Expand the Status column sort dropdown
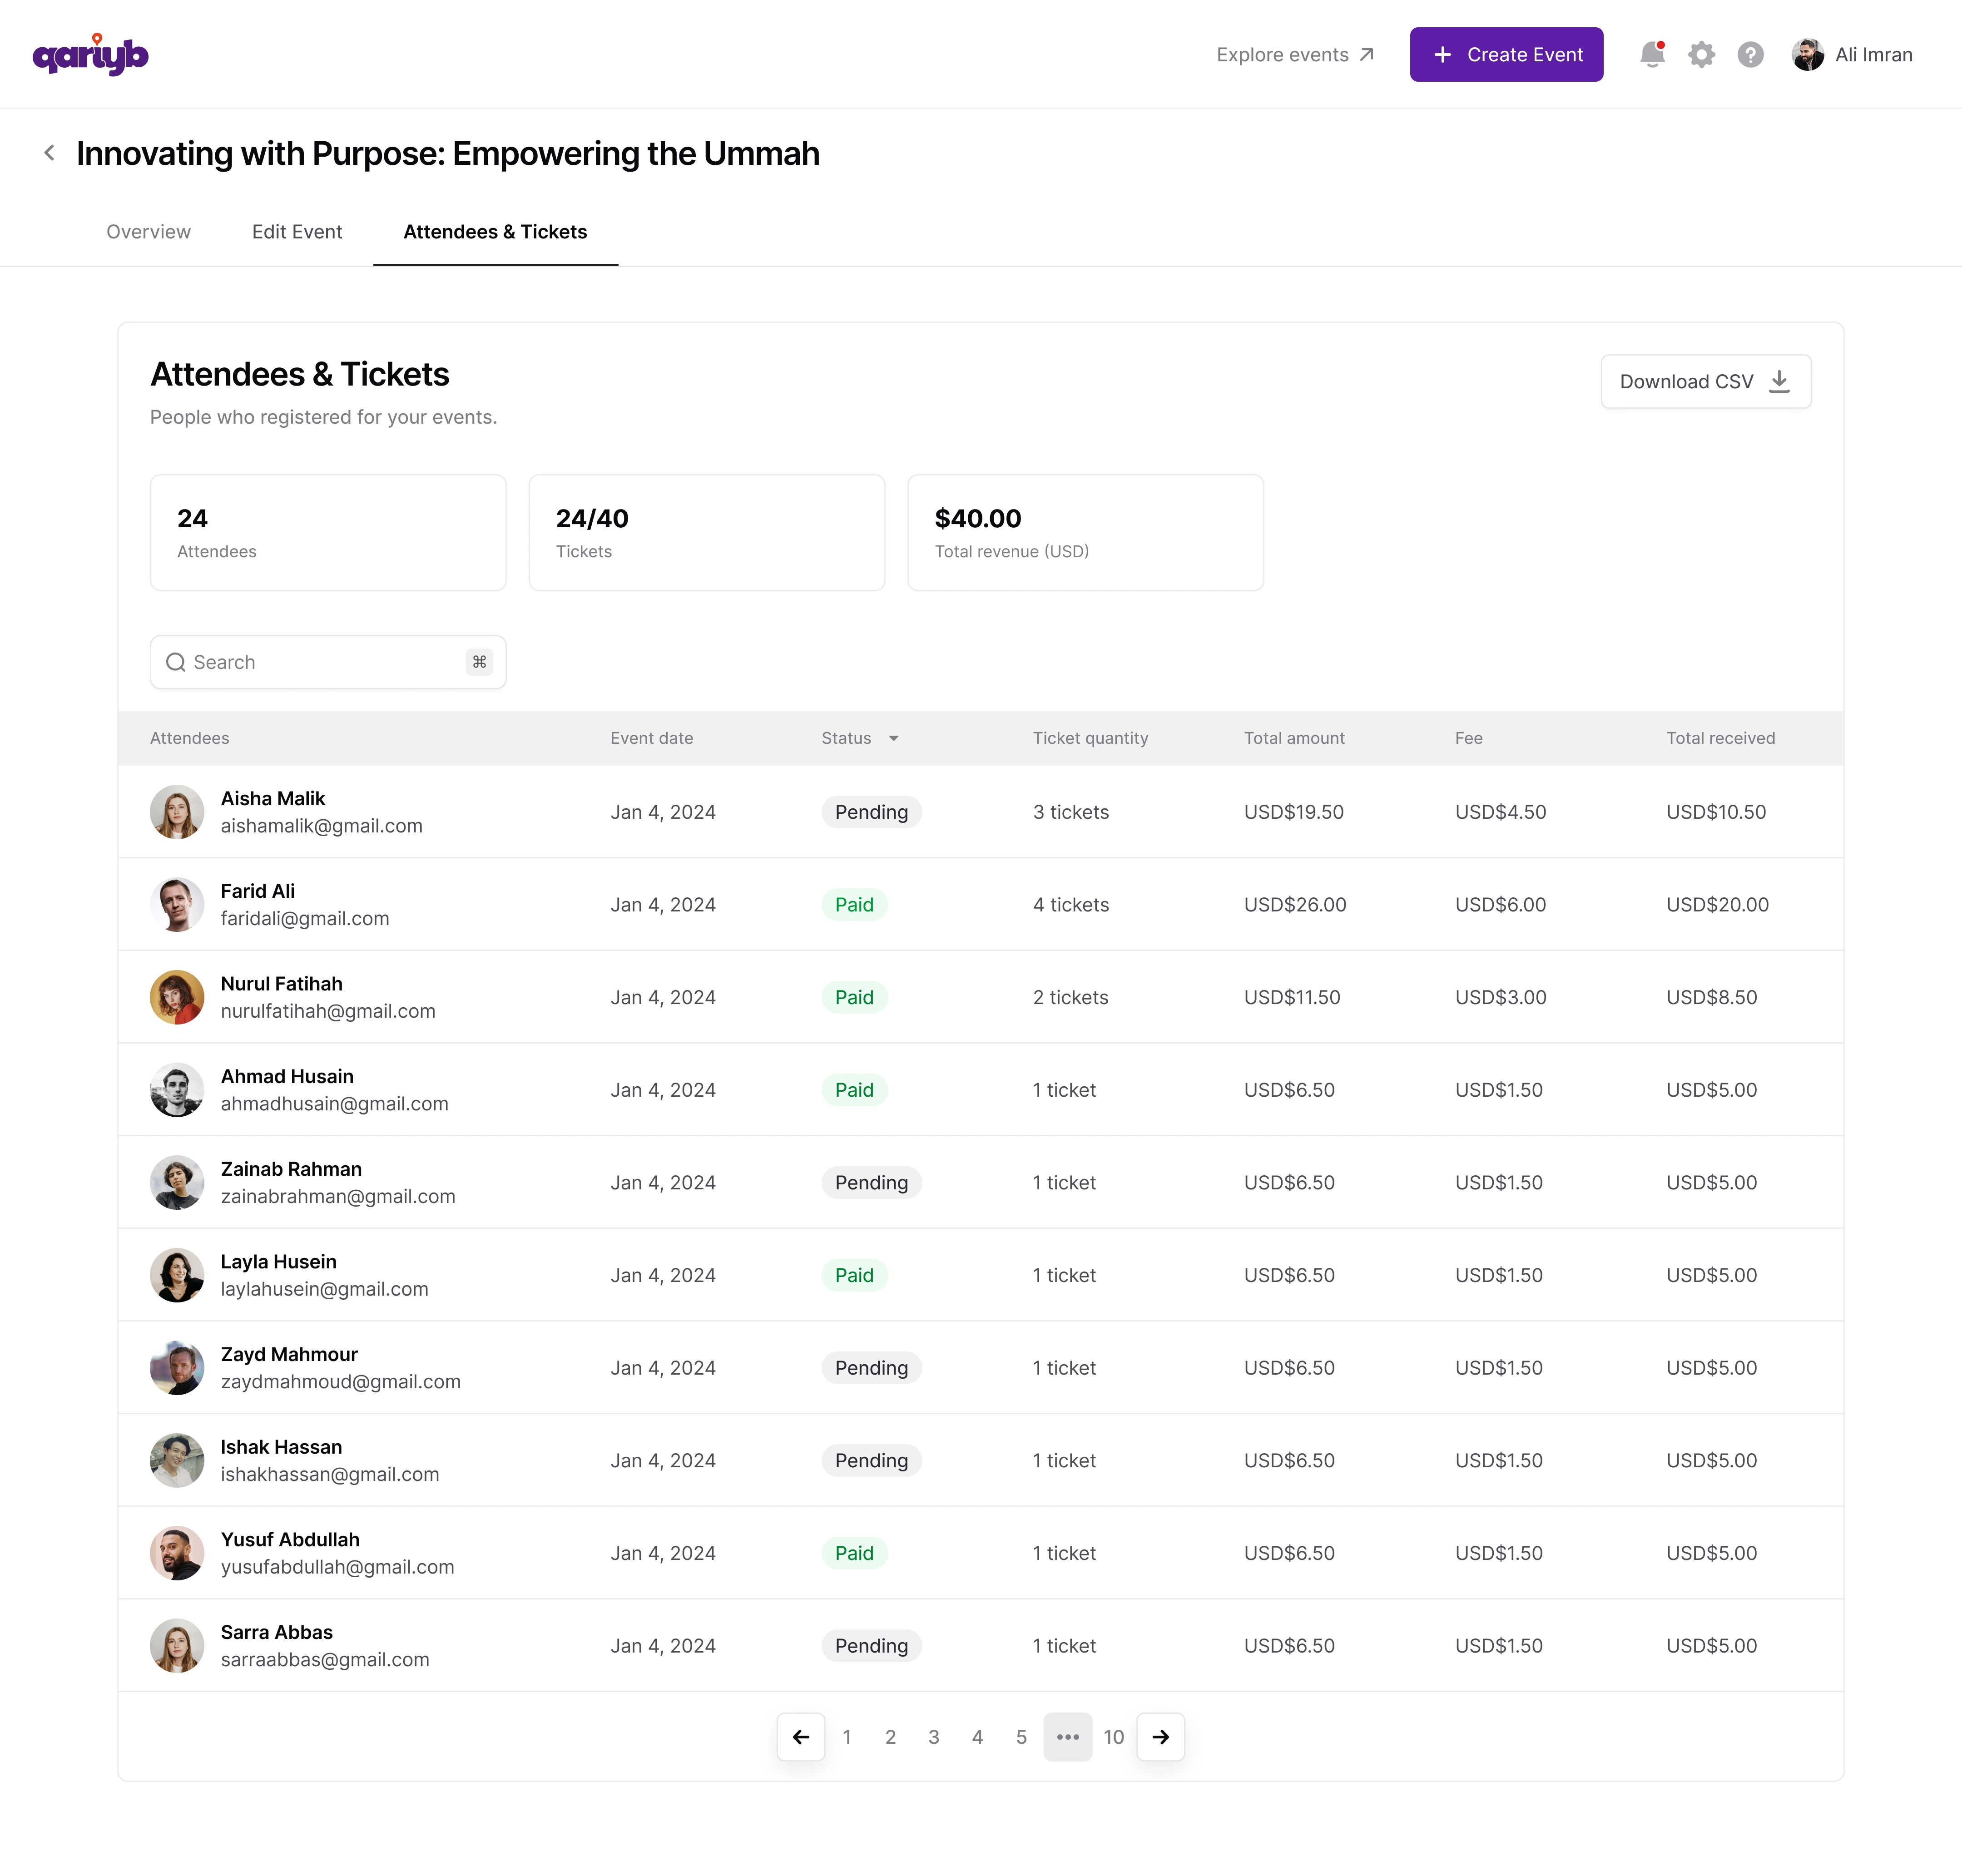The width and height of the screenshot is (1962, 1876). pos(893,738)
